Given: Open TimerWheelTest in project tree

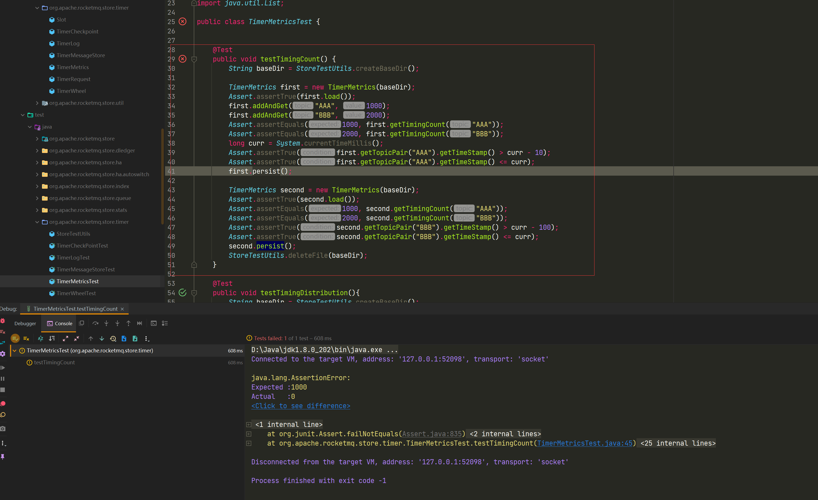Looking at the screenshot, I should tap(76, 293).
